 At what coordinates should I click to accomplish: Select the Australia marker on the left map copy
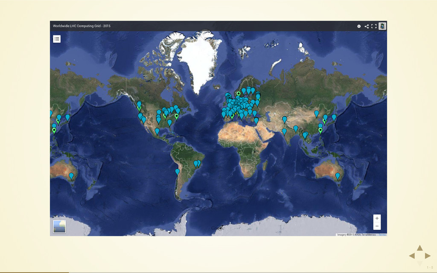coord(71,176)
